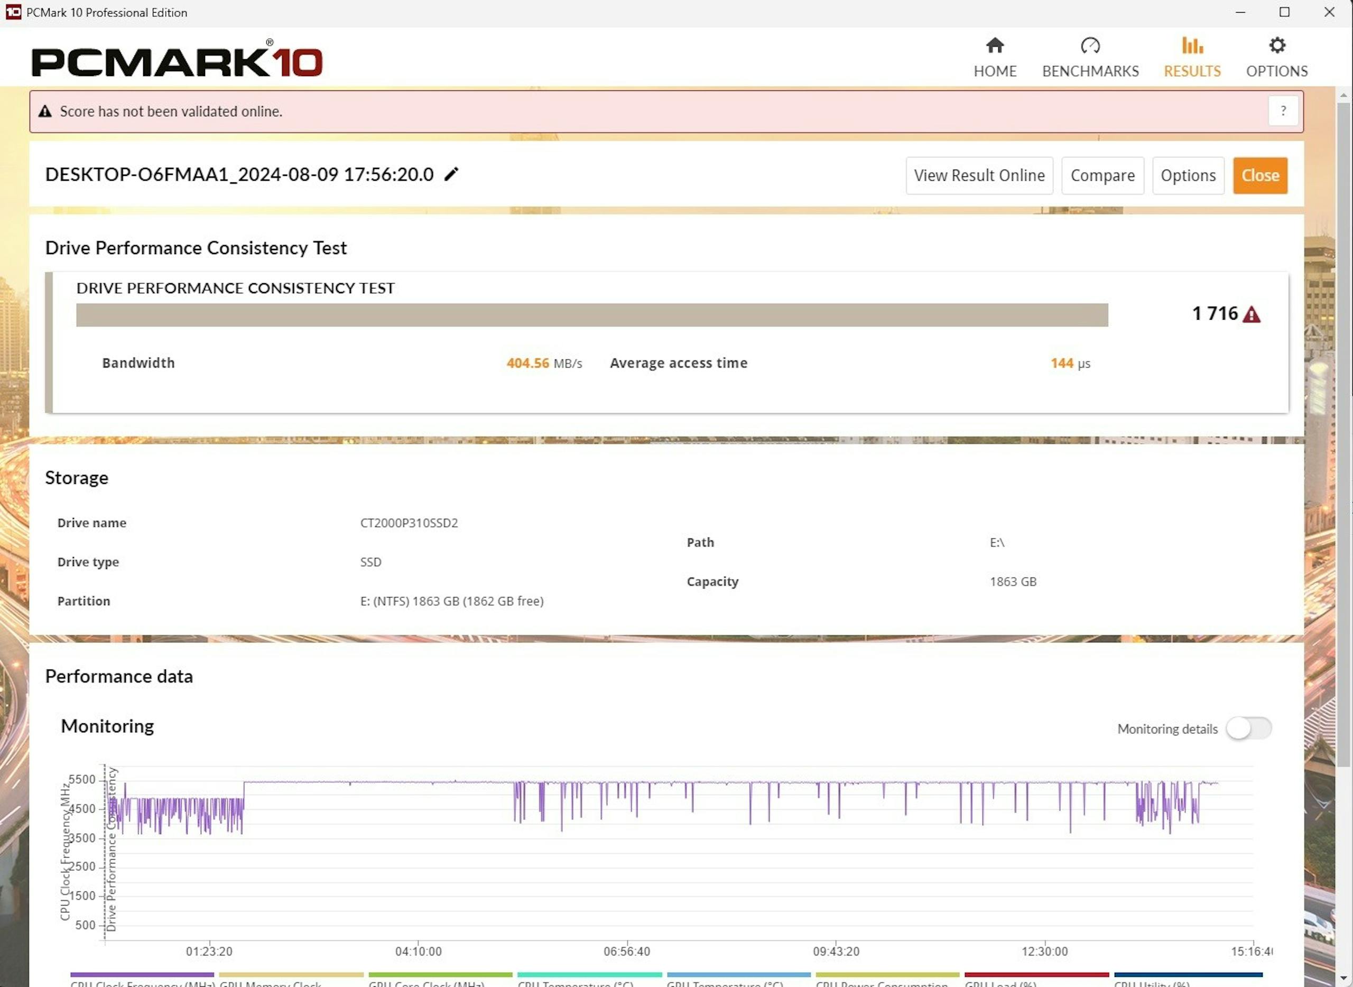1353x987 pixels.
Task: Click the drive consistency score bar
Action: tap(591, 315)
